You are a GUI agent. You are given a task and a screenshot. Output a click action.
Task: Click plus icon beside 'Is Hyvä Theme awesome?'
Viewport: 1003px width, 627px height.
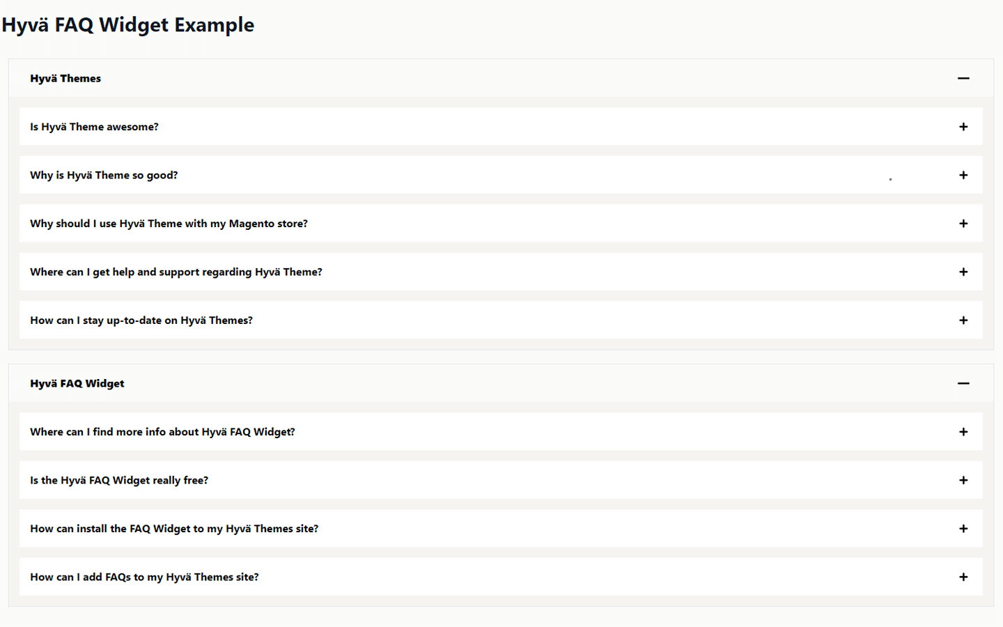963,127
